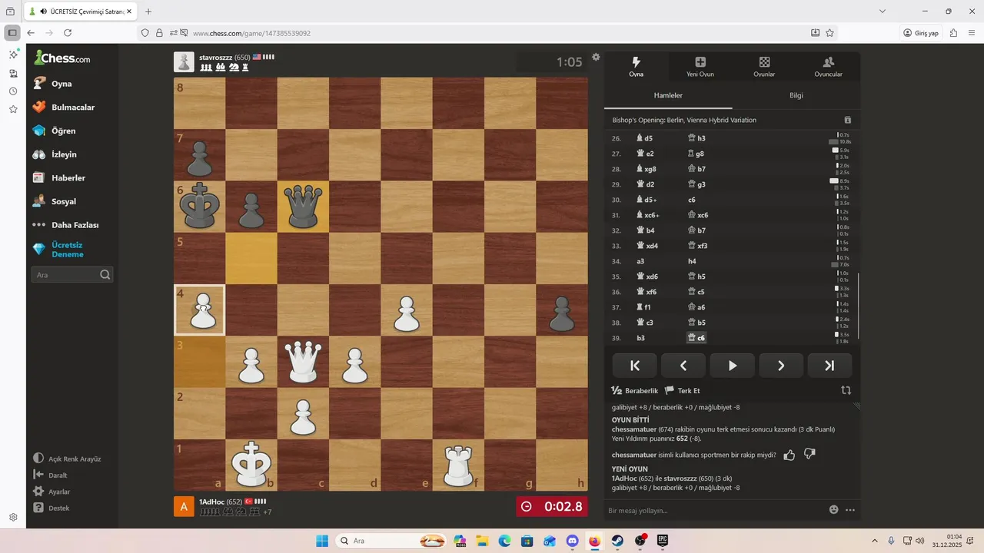Toggle Açık Renk Arayüz light theme

click(x=67, y=459)
